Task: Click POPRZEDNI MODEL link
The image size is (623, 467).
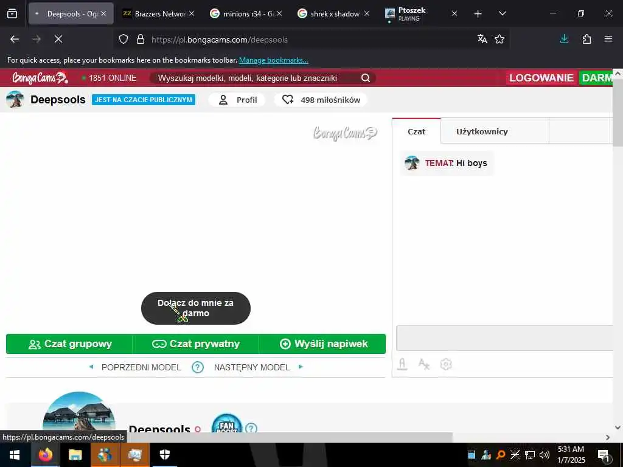Action: 141,367
